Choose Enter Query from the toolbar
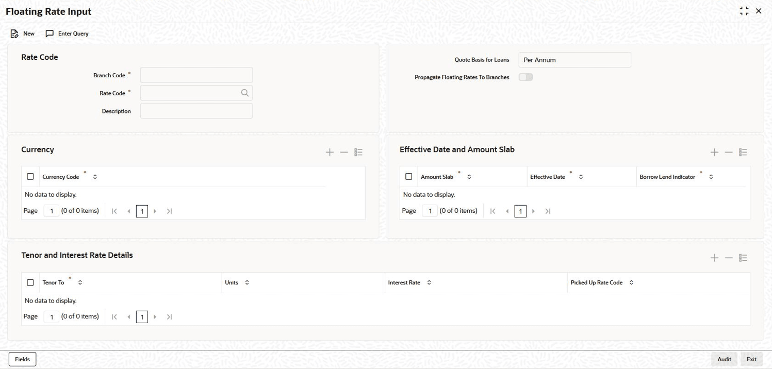 67,33
